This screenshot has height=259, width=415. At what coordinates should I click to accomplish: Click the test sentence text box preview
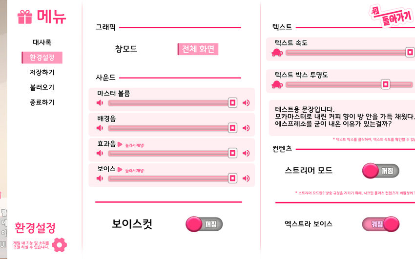(x=342, y=117)
